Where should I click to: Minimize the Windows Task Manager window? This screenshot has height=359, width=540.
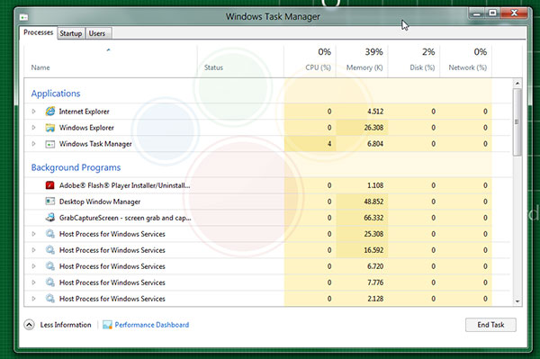[x=477, y=13]
